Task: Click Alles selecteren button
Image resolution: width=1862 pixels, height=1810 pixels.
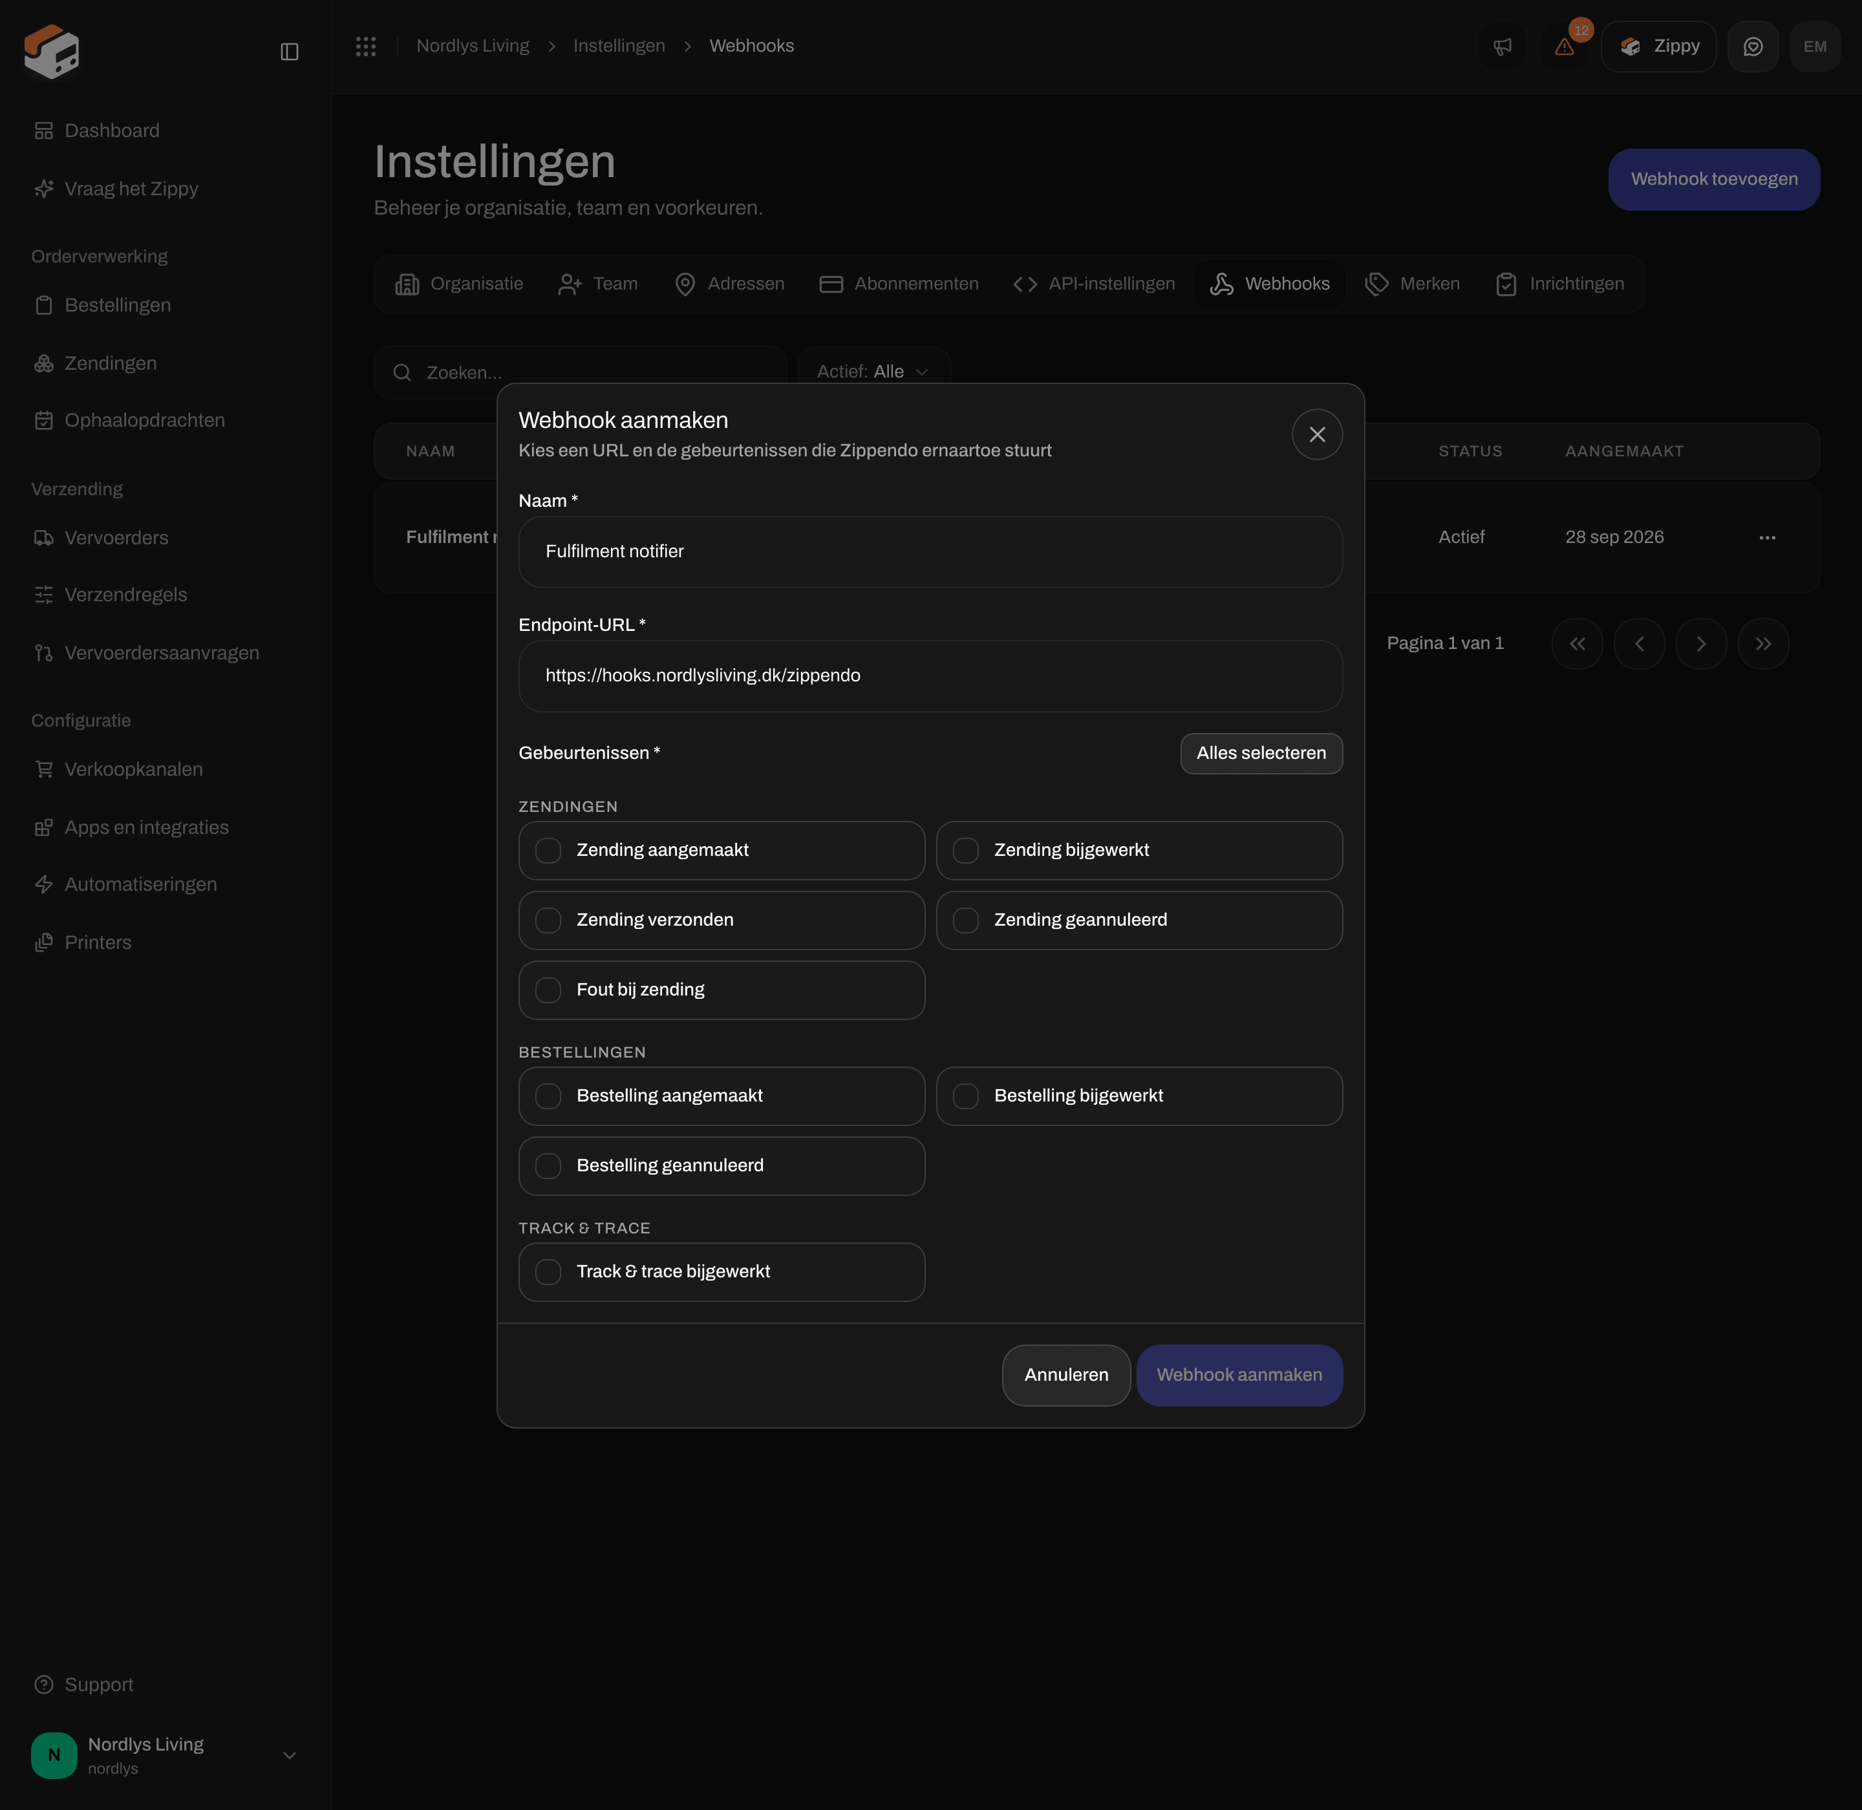Action: tap(1261, 753)
